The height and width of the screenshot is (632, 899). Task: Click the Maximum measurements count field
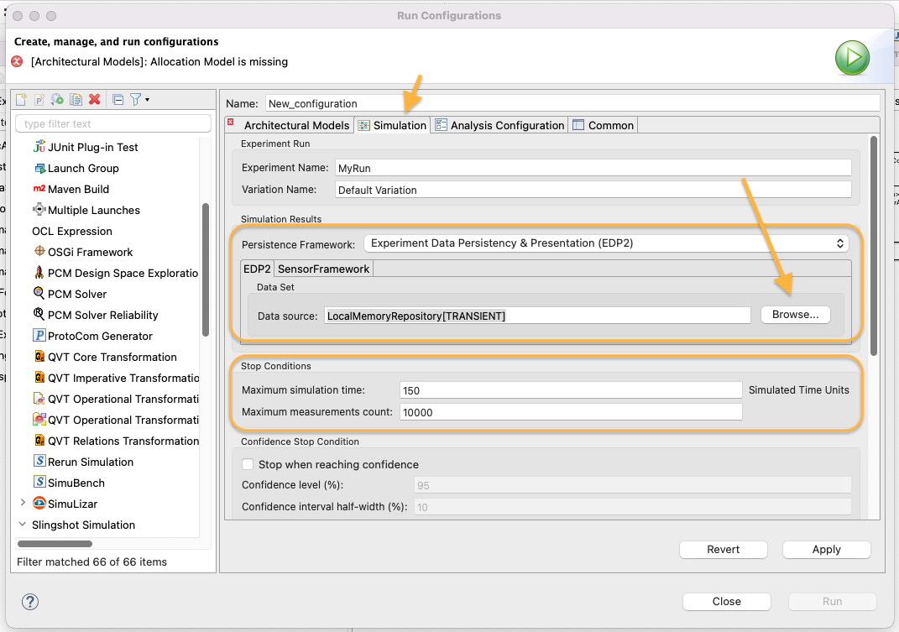click(x=571, y=412)
